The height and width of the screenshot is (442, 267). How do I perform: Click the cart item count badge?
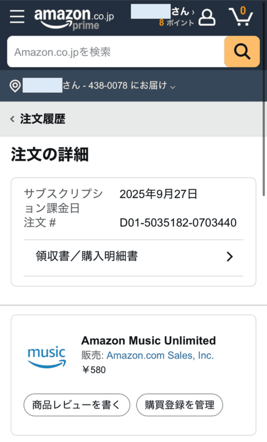(243, 10)
